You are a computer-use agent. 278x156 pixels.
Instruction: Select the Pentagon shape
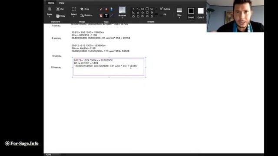click(133, 16)
